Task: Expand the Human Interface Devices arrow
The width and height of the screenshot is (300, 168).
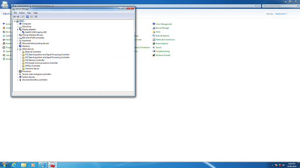Action: [x=18, y=35]
